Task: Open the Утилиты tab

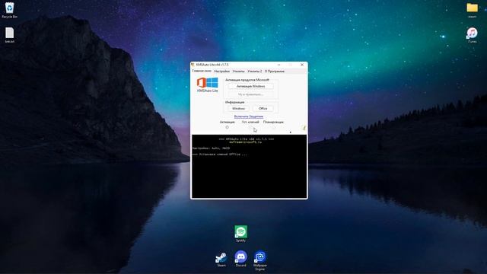Action: 238,71
